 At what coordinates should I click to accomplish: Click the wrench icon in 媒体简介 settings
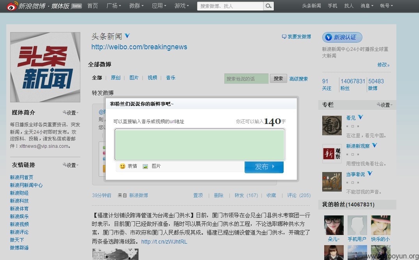[x=64, y=113]
